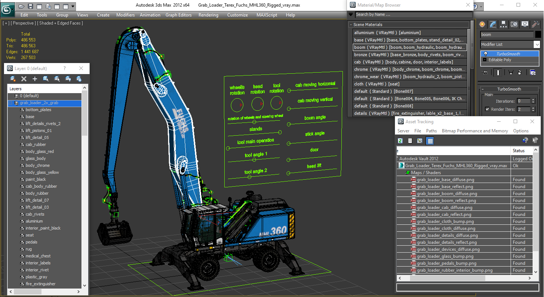Switch Asset Tracking to Tree View icon
This screenshot has width=544, height=297.
[x=420, y=141]
